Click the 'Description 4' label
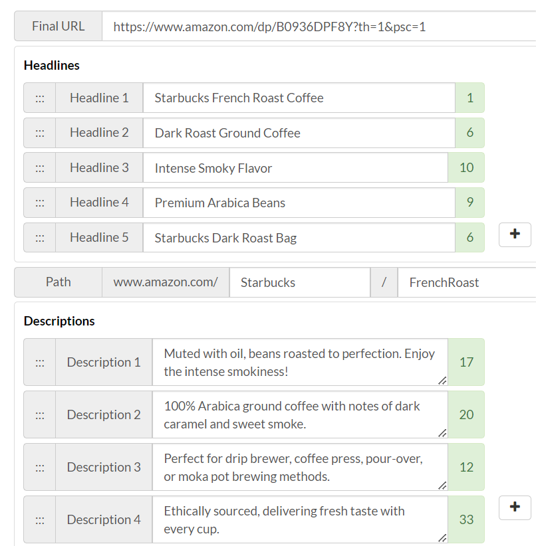Viewport: 536px width, 546px height. tap(104, 519)
